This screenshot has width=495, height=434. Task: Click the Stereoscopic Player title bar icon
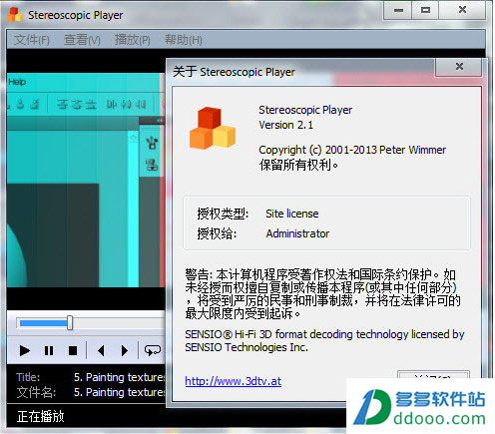(15, 15)
